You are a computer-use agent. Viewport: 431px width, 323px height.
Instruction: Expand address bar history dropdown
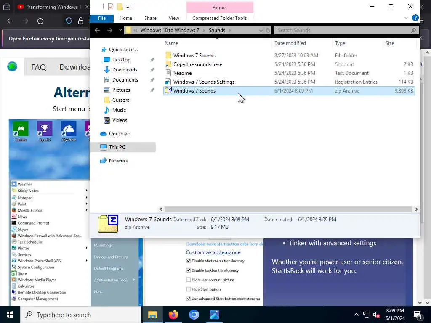click(261, 30)
